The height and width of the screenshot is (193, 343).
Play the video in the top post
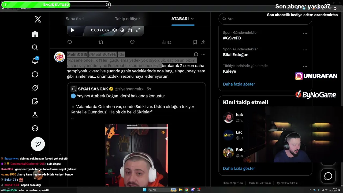click(x=73, y=30)
